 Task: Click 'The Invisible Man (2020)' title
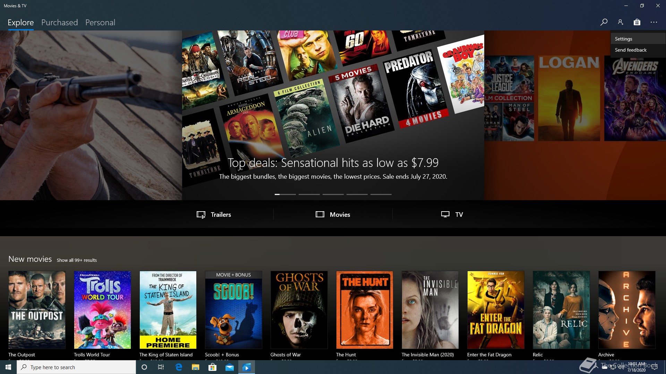coord(428,355)
